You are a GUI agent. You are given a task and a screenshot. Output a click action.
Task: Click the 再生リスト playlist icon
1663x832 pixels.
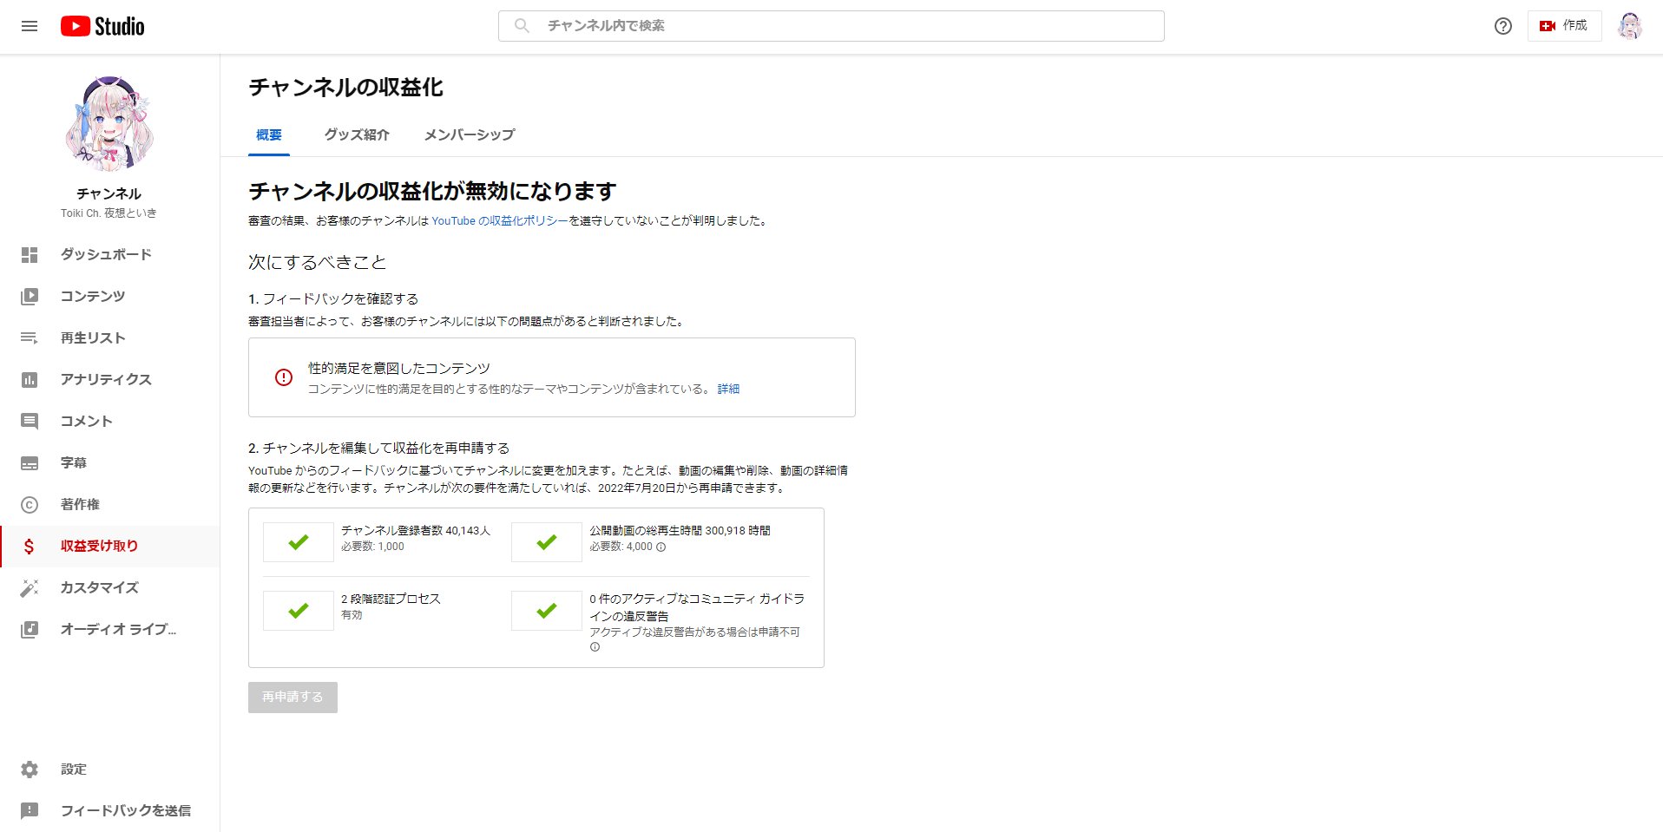[30, 337]
